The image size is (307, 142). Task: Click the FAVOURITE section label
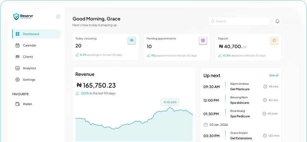tap(20, 94)
